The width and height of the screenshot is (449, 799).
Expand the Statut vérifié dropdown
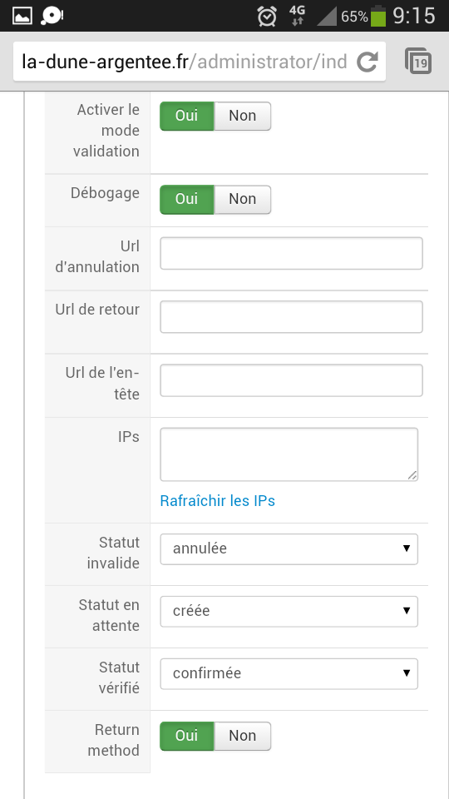coord(289,673)
